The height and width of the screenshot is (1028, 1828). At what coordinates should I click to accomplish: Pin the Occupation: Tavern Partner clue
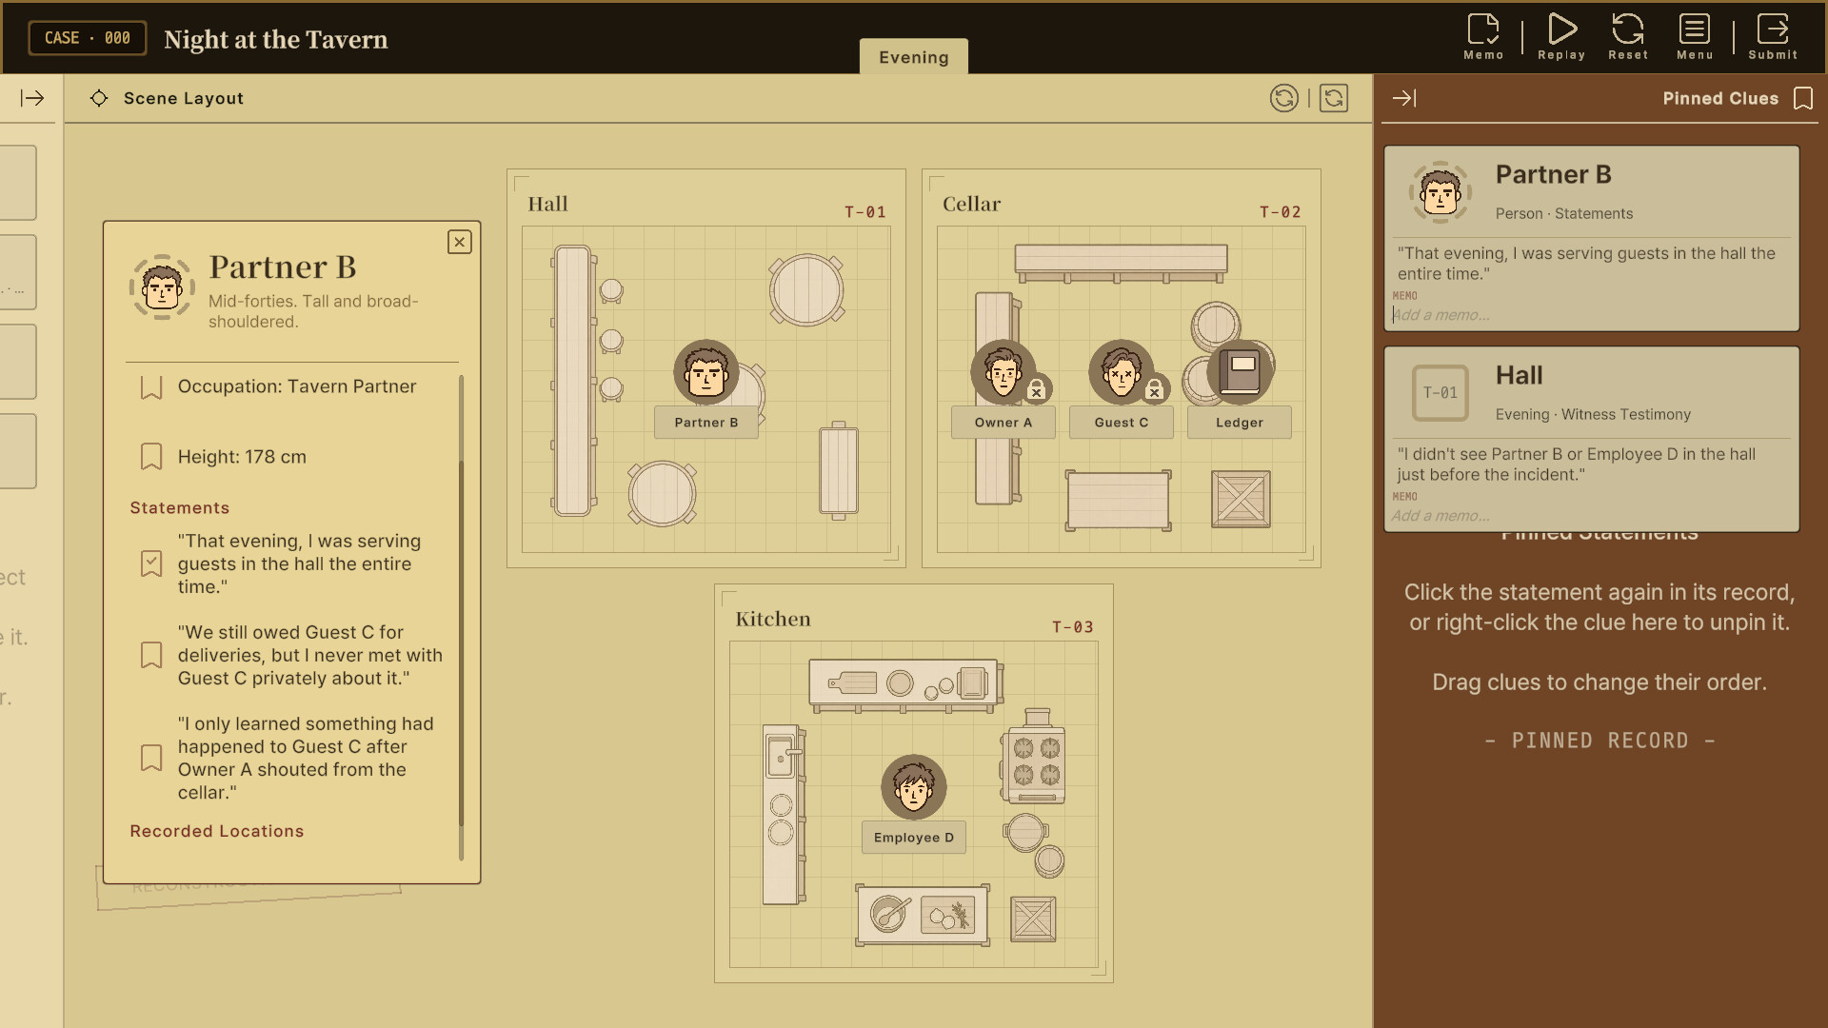point(151,387)
